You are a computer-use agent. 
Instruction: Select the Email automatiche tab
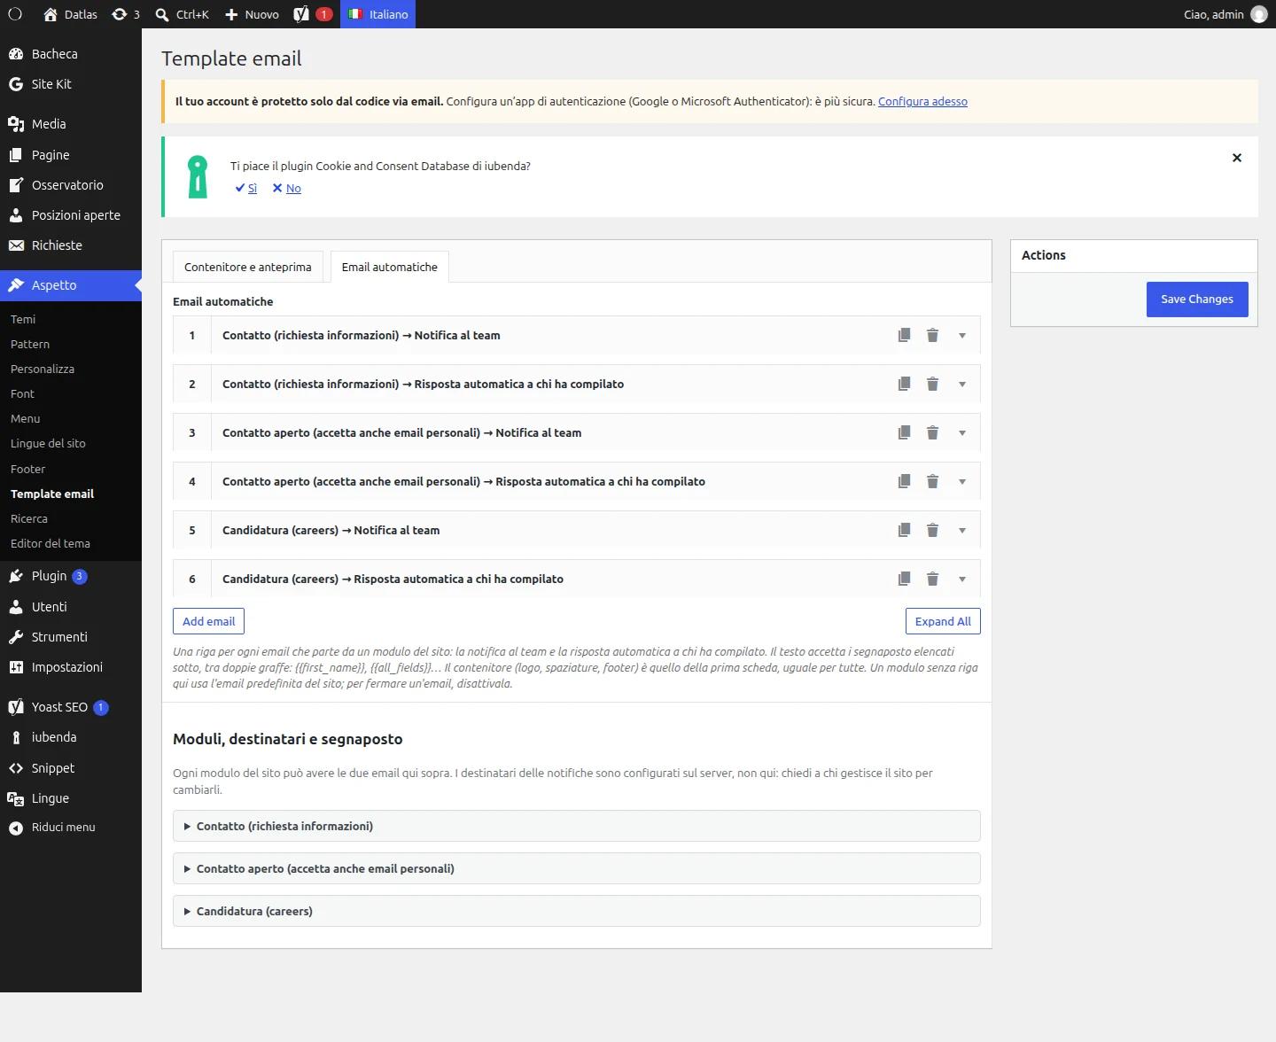coord(390,267)
